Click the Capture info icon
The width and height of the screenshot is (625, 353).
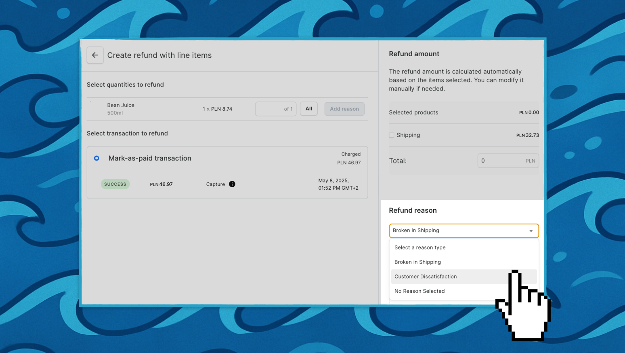click(x=232, y=184)
